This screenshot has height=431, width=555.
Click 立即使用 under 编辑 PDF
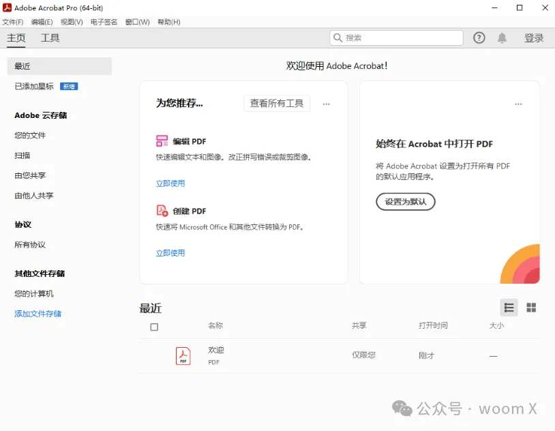[x=170, y=183]
